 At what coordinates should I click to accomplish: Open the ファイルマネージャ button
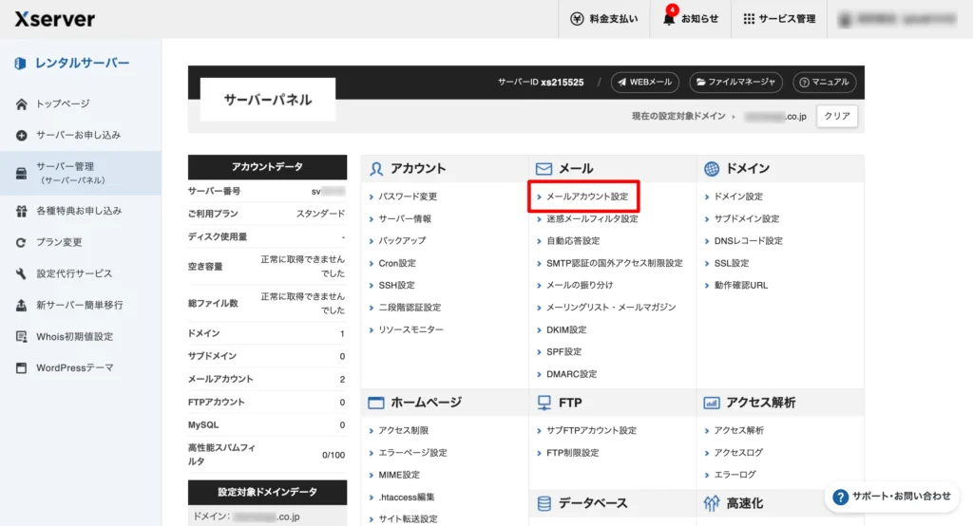735,83
